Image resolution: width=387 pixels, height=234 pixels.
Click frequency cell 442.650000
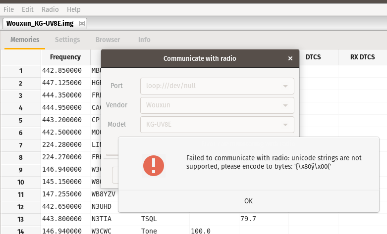[x=65, y=207]
